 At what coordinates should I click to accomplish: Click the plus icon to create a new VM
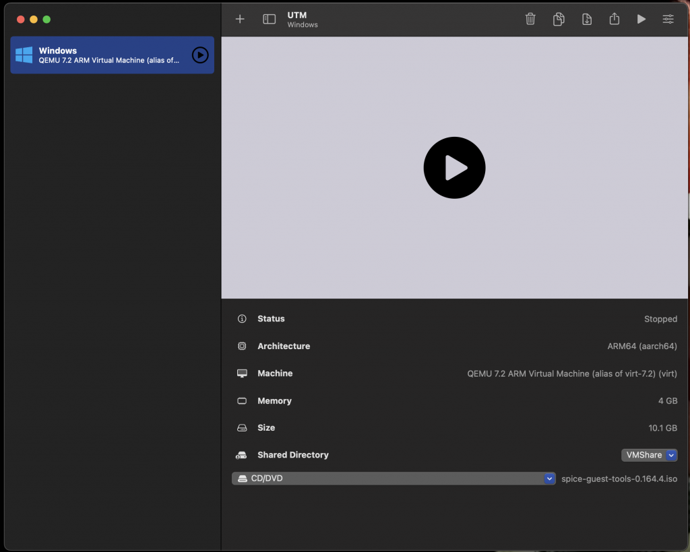coord(240,19)
